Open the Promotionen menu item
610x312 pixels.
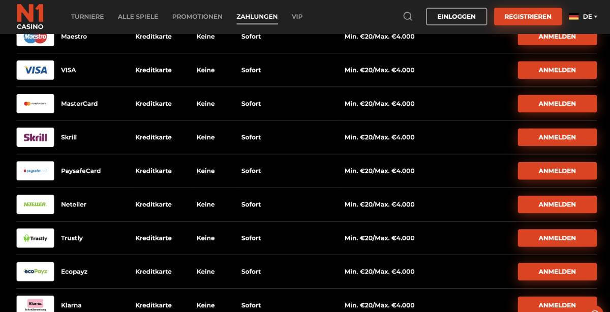(197, 17)
